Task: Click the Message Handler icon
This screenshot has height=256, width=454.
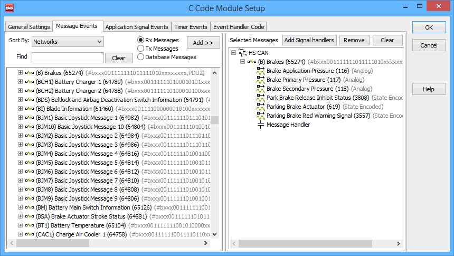Action: (x=260, y=125)
